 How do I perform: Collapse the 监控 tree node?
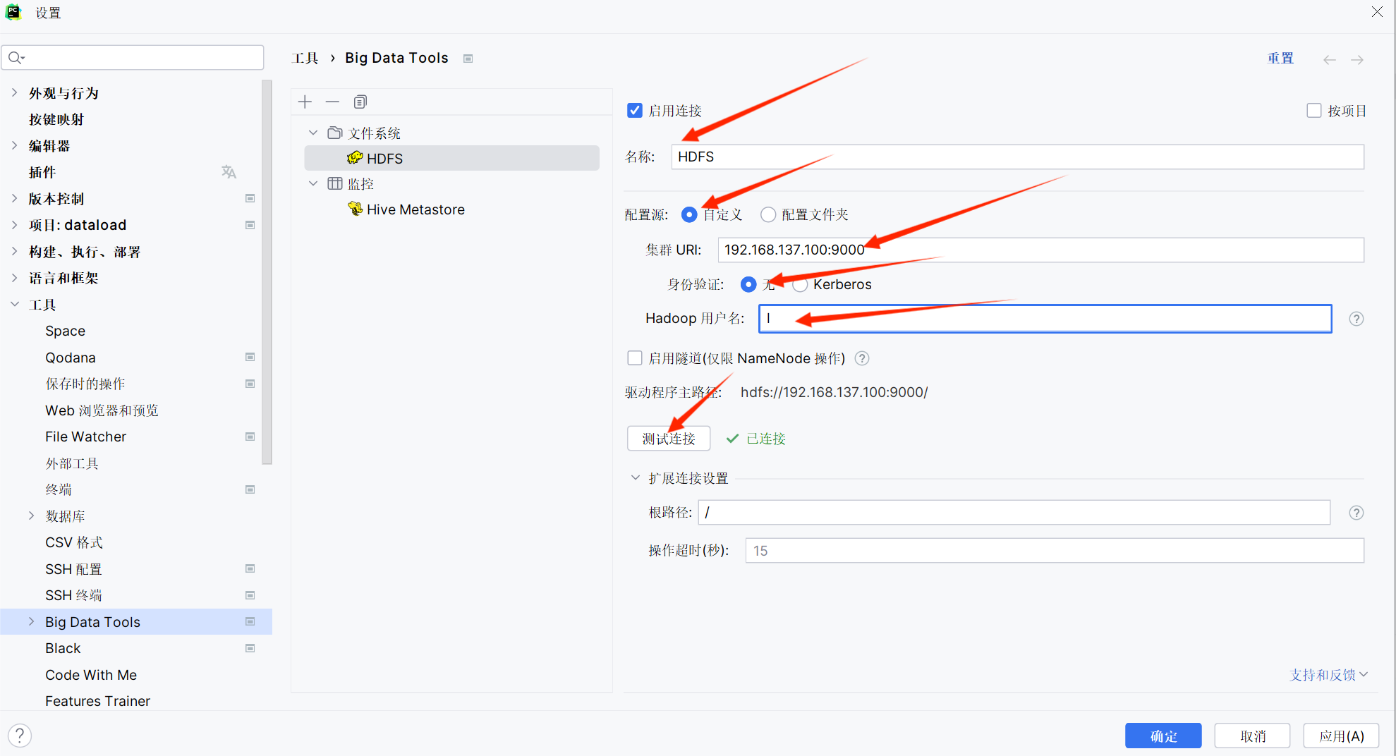[x=313, y=183]
